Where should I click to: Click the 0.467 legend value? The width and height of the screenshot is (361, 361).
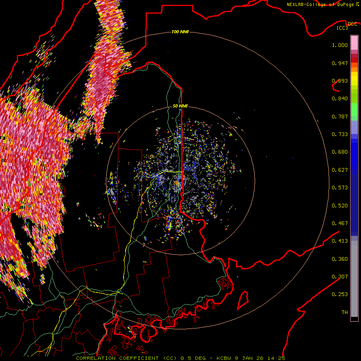click(340, 223)
